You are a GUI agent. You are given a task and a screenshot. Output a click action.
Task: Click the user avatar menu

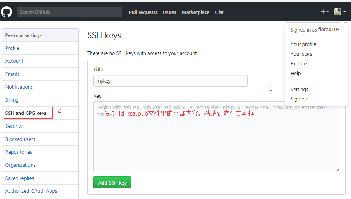point(339,12)
